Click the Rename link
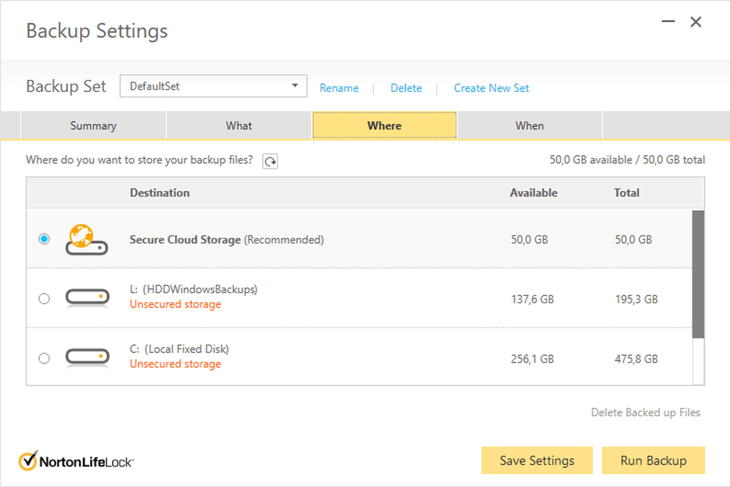The image size is (730, 487). point(339,88)
